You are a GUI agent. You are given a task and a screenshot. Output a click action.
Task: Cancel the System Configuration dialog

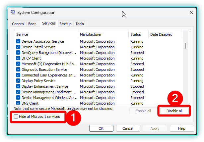coord(128,128)
